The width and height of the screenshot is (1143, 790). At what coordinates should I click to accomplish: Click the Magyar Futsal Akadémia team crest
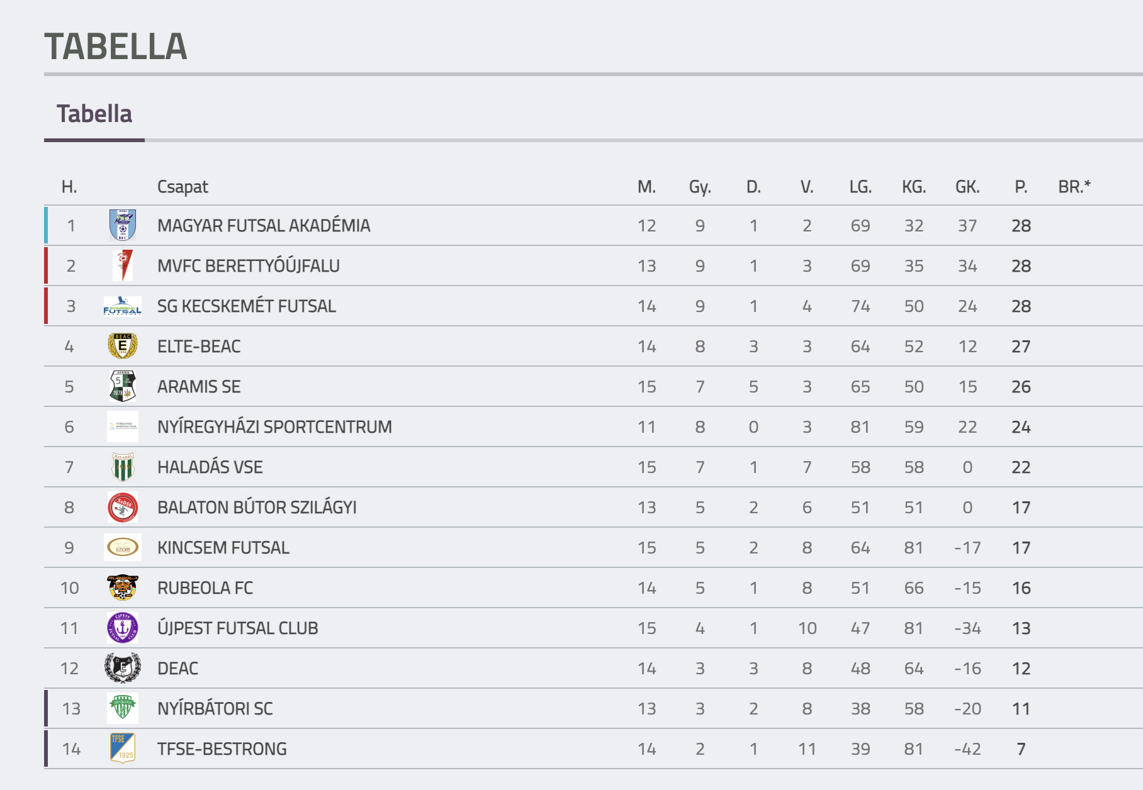point(123,225)
